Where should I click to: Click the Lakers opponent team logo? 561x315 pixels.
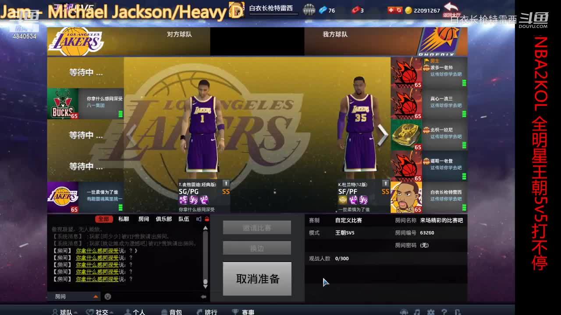76,41
